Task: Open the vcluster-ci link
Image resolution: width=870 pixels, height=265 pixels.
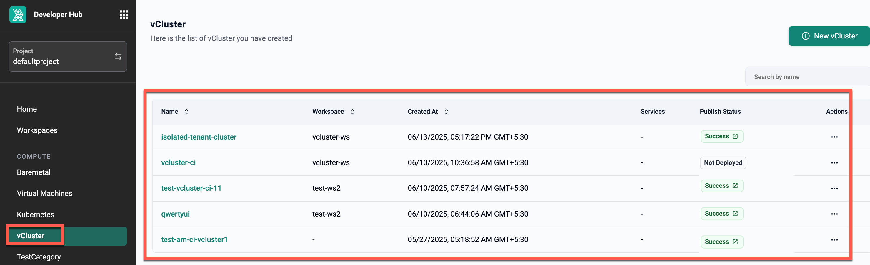Action: (178, 162)
